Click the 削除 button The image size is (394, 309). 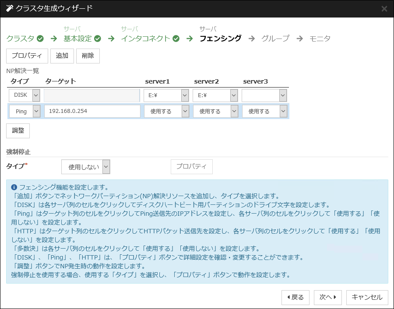(88, 56)
